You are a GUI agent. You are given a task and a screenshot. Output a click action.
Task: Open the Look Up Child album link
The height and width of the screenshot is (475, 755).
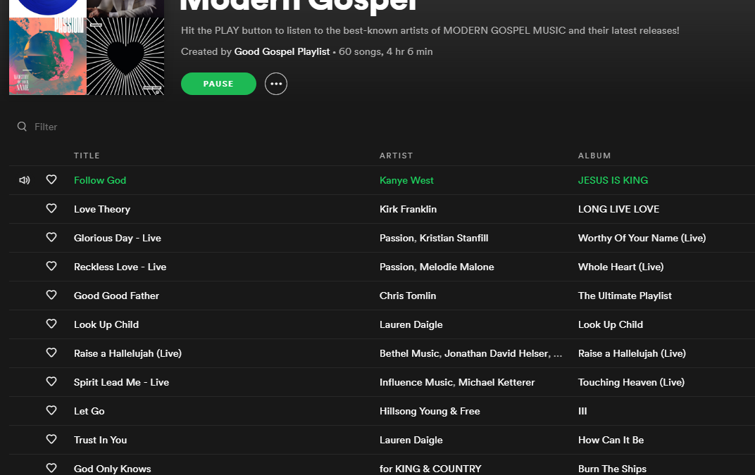point(611,324)
